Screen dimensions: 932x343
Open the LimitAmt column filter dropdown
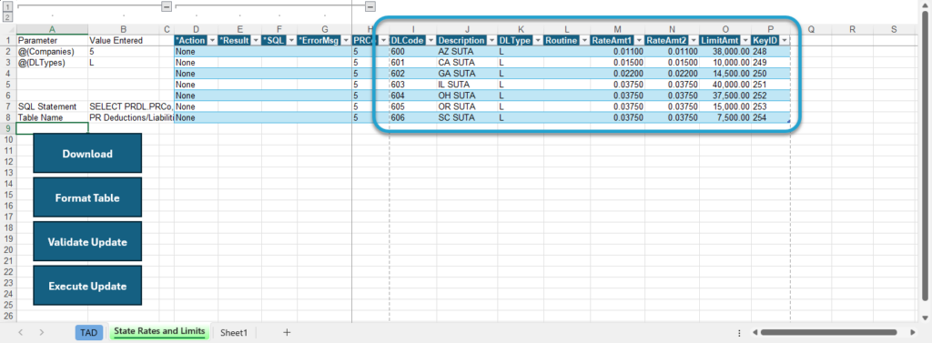pos(745,40)
